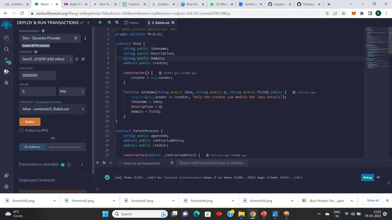
Task: Bookmark this page with star icon
Action: coord(343,14)
